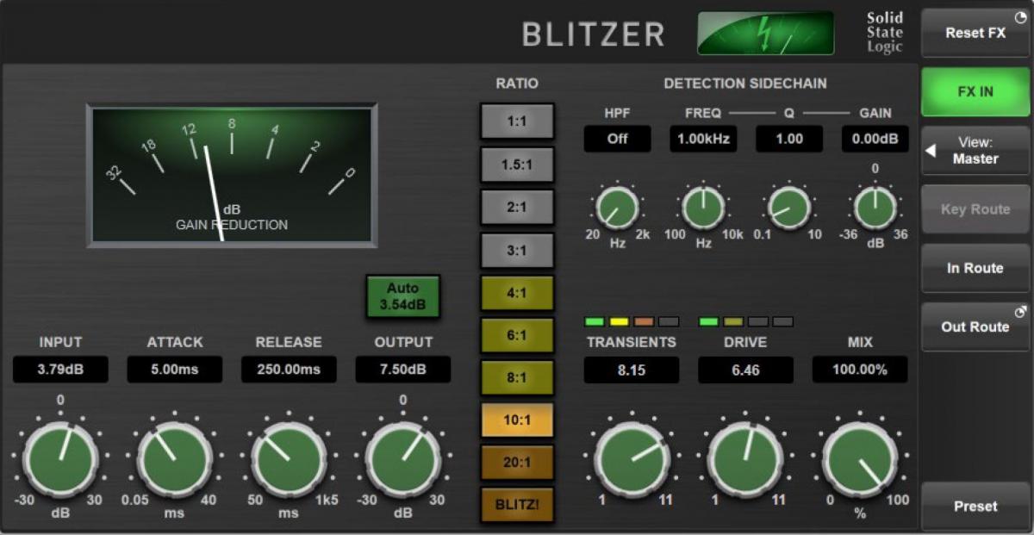Click the Transients knob
This screenshot has height=535, width=1034.
pyautogui.click(x=631, y=459)
